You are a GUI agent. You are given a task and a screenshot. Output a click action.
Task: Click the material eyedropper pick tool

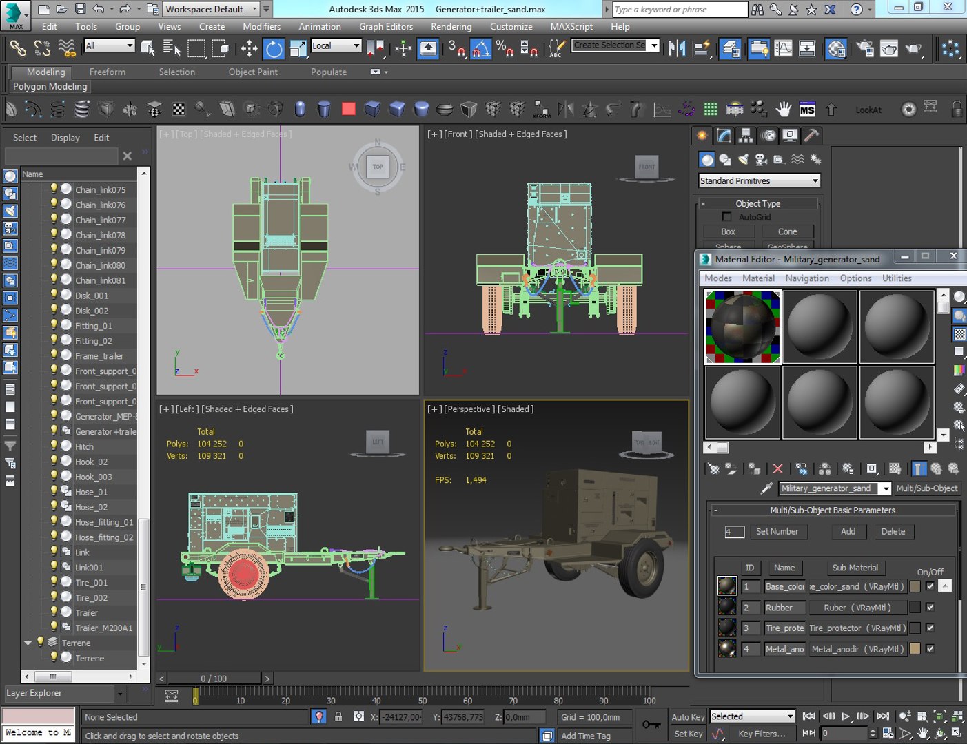(x=766, y=488)
